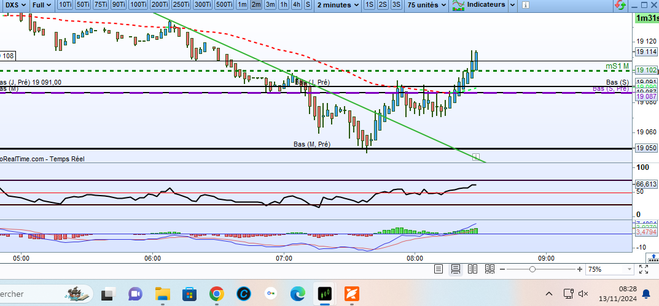Click the 19 114 current price label
The height and width of the screenshot is (306, 659).
point(646,52)
